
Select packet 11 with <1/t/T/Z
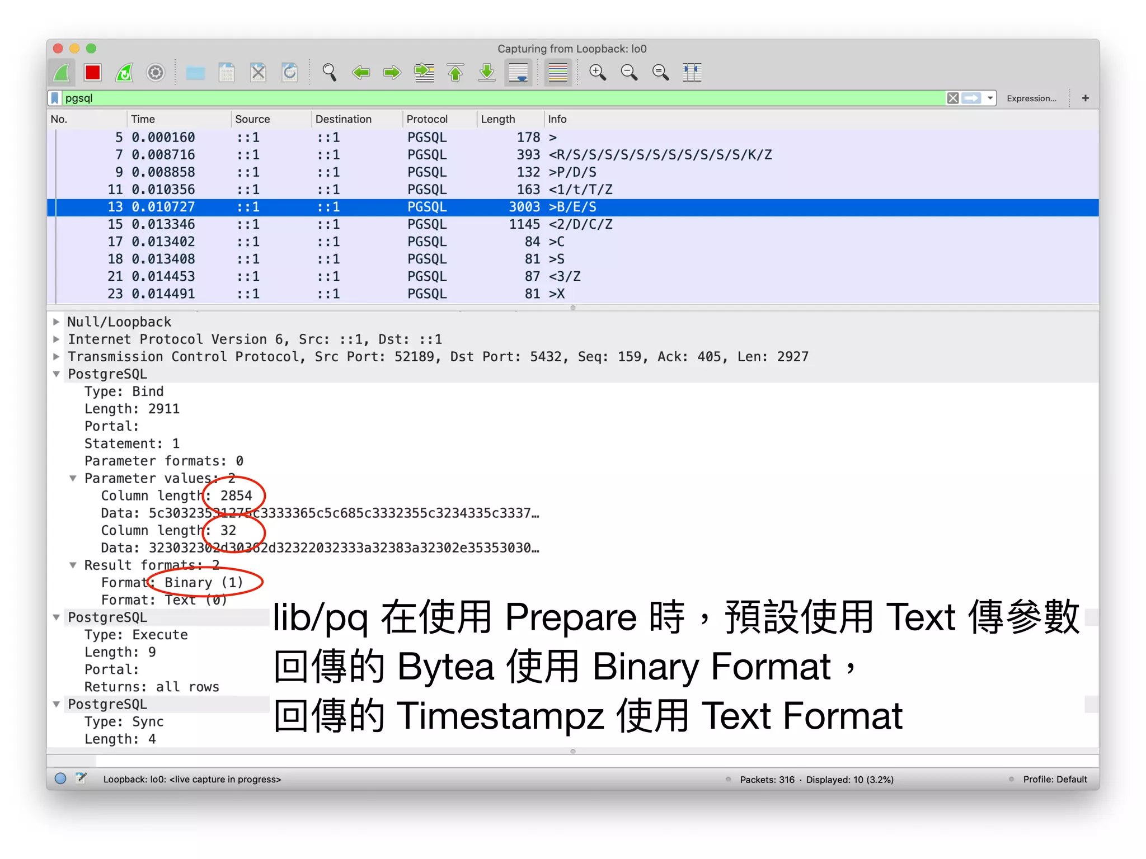(x=573, y=190)
